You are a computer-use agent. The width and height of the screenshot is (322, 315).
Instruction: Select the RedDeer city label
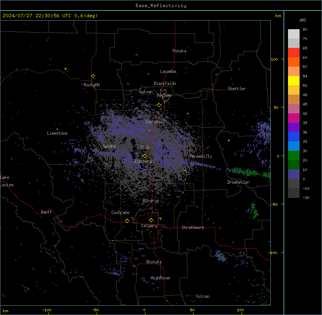pyautogui.click(x=164, y=95)
